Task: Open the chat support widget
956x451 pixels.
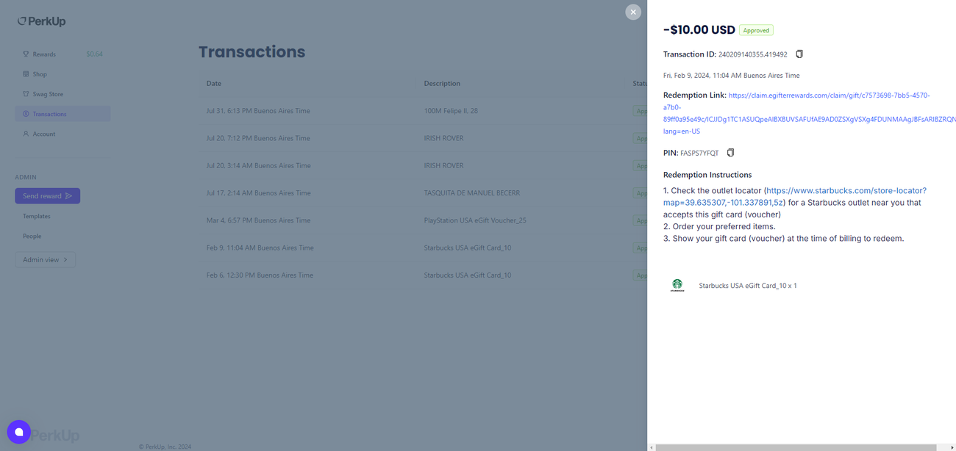Action: click(x=19, y=432)
